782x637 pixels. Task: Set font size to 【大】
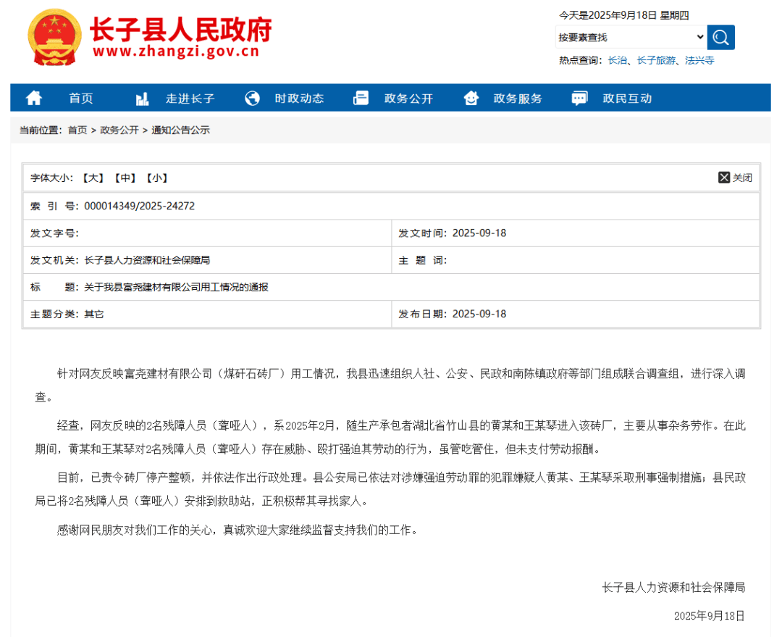click(92, 177)
